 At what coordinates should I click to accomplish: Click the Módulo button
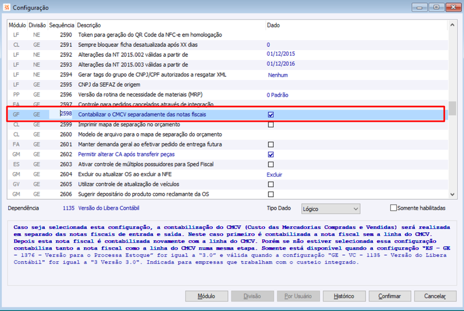pos(206,296)
